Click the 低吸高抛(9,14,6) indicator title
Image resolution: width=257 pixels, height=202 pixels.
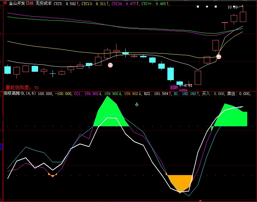click(20, 93)
